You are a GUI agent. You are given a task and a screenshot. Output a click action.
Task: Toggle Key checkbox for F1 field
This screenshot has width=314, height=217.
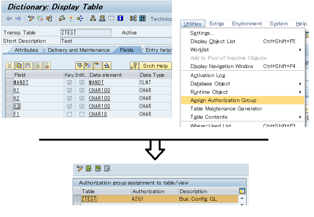69,114
